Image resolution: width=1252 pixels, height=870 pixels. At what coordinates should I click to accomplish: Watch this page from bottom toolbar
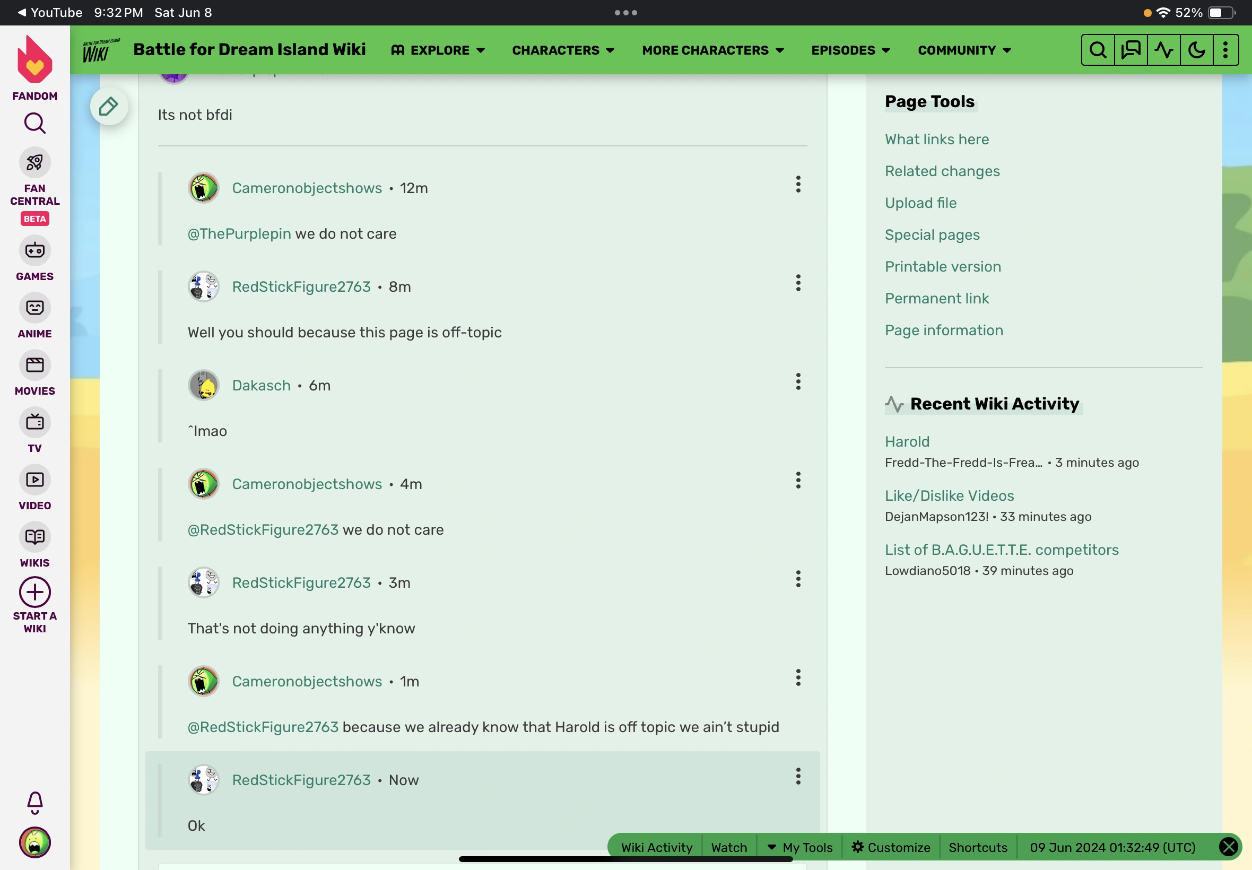(729, 847)
